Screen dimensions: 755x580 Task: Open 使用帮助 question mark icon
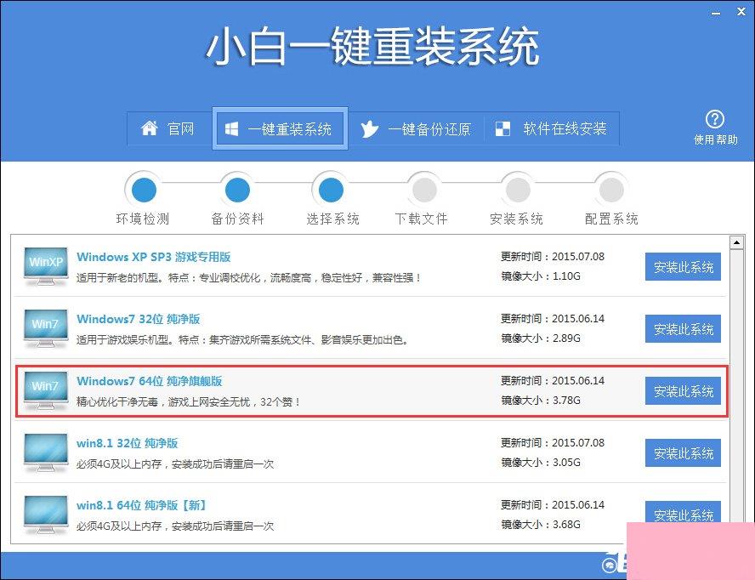(x=714, y=119)
